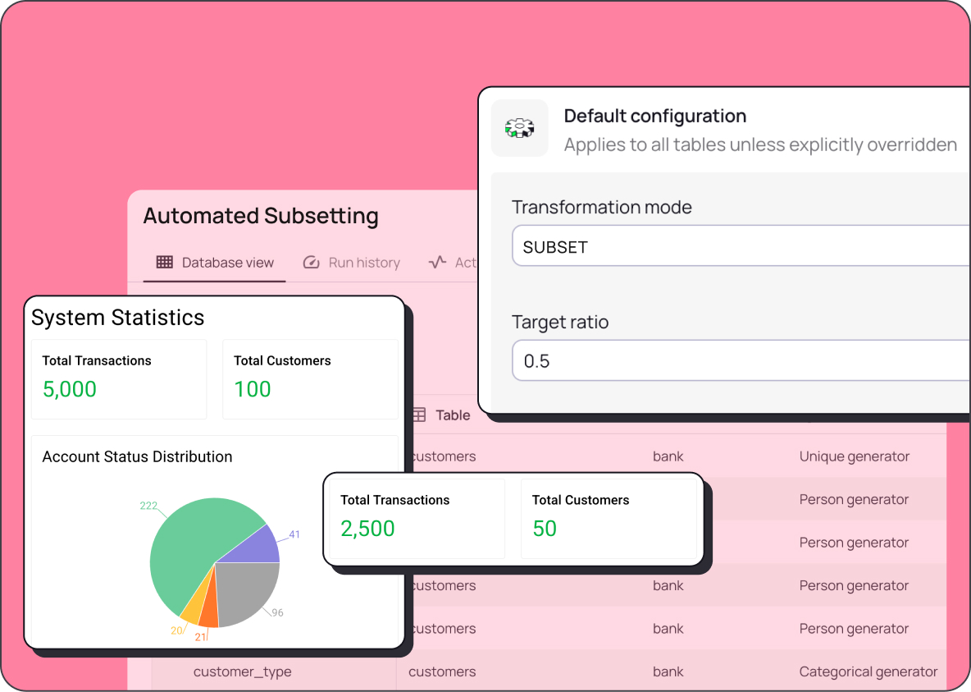Click the Account Status Distribution title

137,457
